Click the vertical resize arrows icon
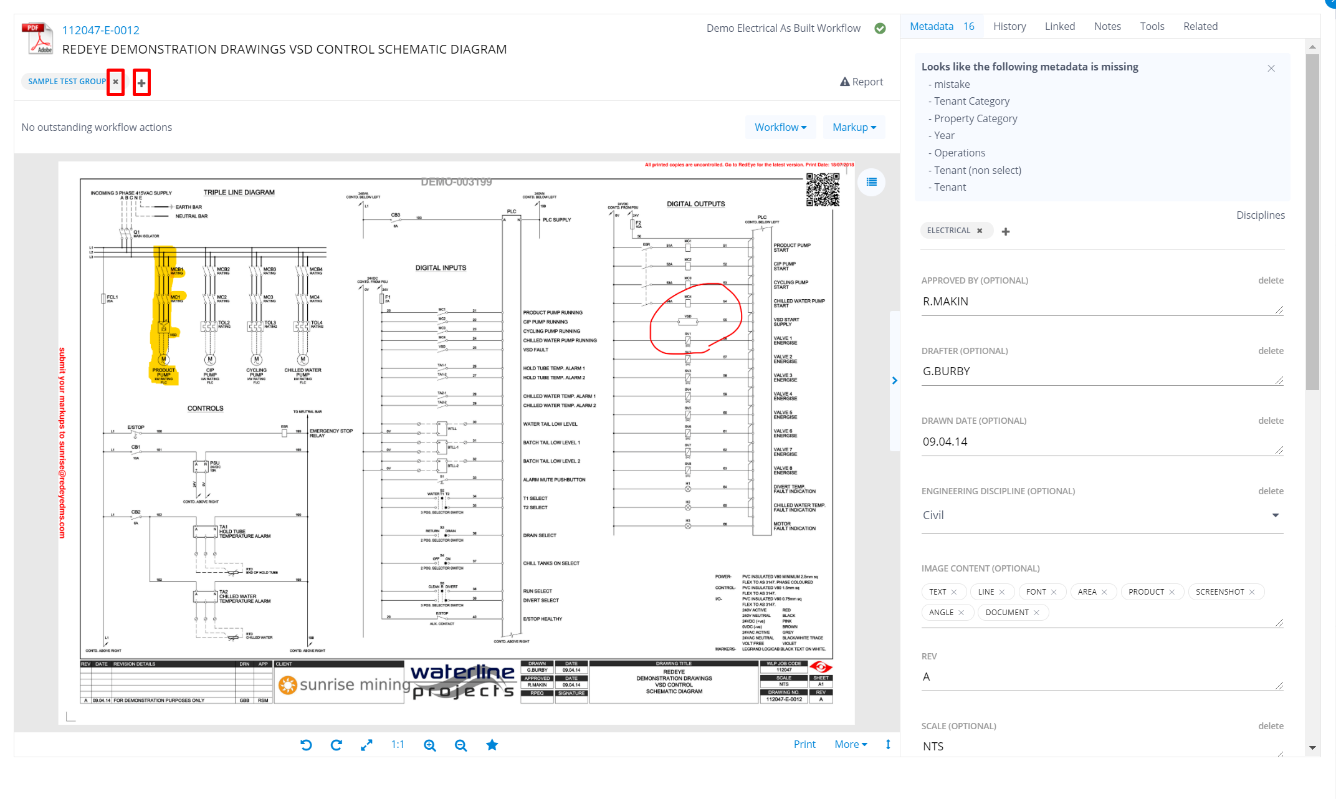Viewport: 1336px width, 799px height. click(x=888, y=744)
